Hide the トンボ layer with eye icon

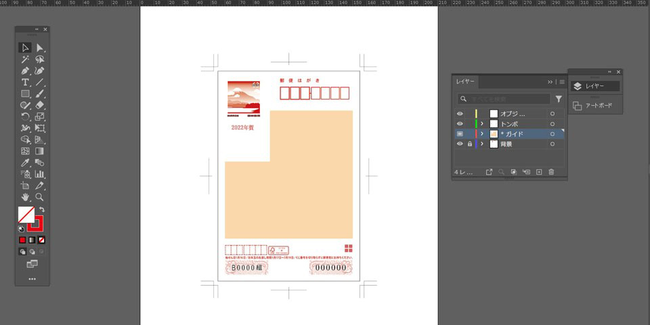click(460, 124)
